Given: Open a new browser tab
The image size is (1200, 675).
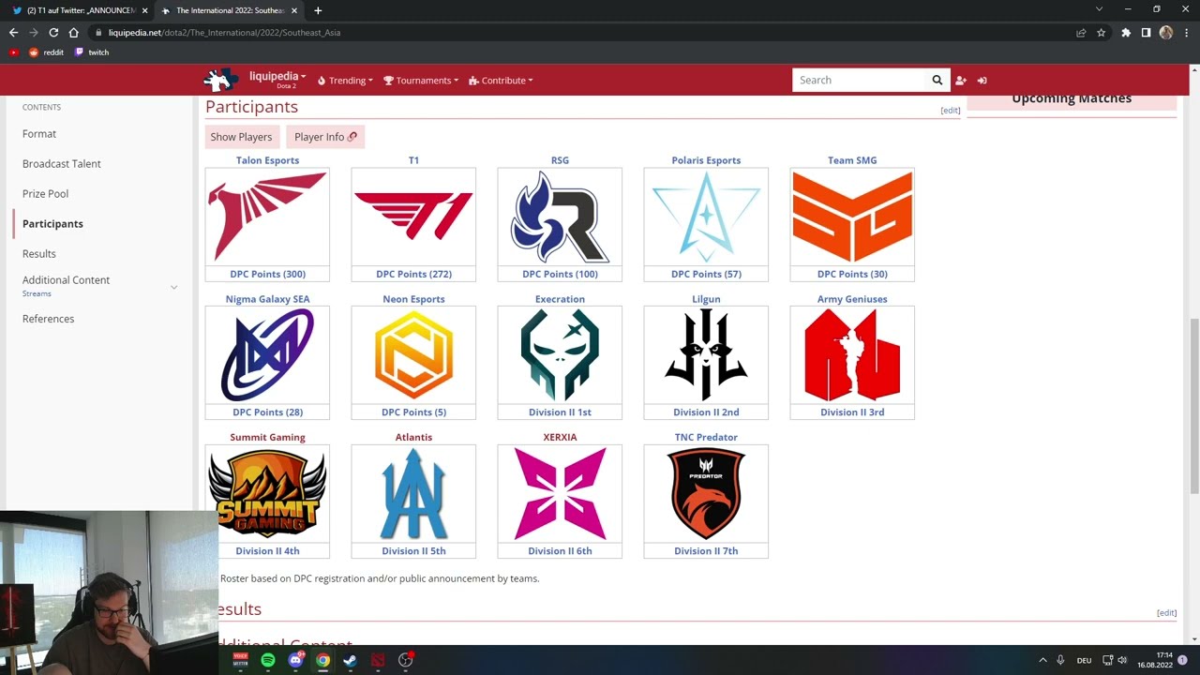Looking at the screenshot, I should tap(318, 10).
